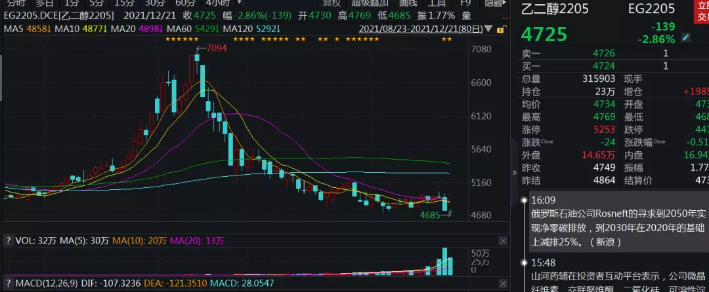The width and height of the screenshot is (709, 292).
Task: Open the 工具 tools menu
Action: click(437, 3)
